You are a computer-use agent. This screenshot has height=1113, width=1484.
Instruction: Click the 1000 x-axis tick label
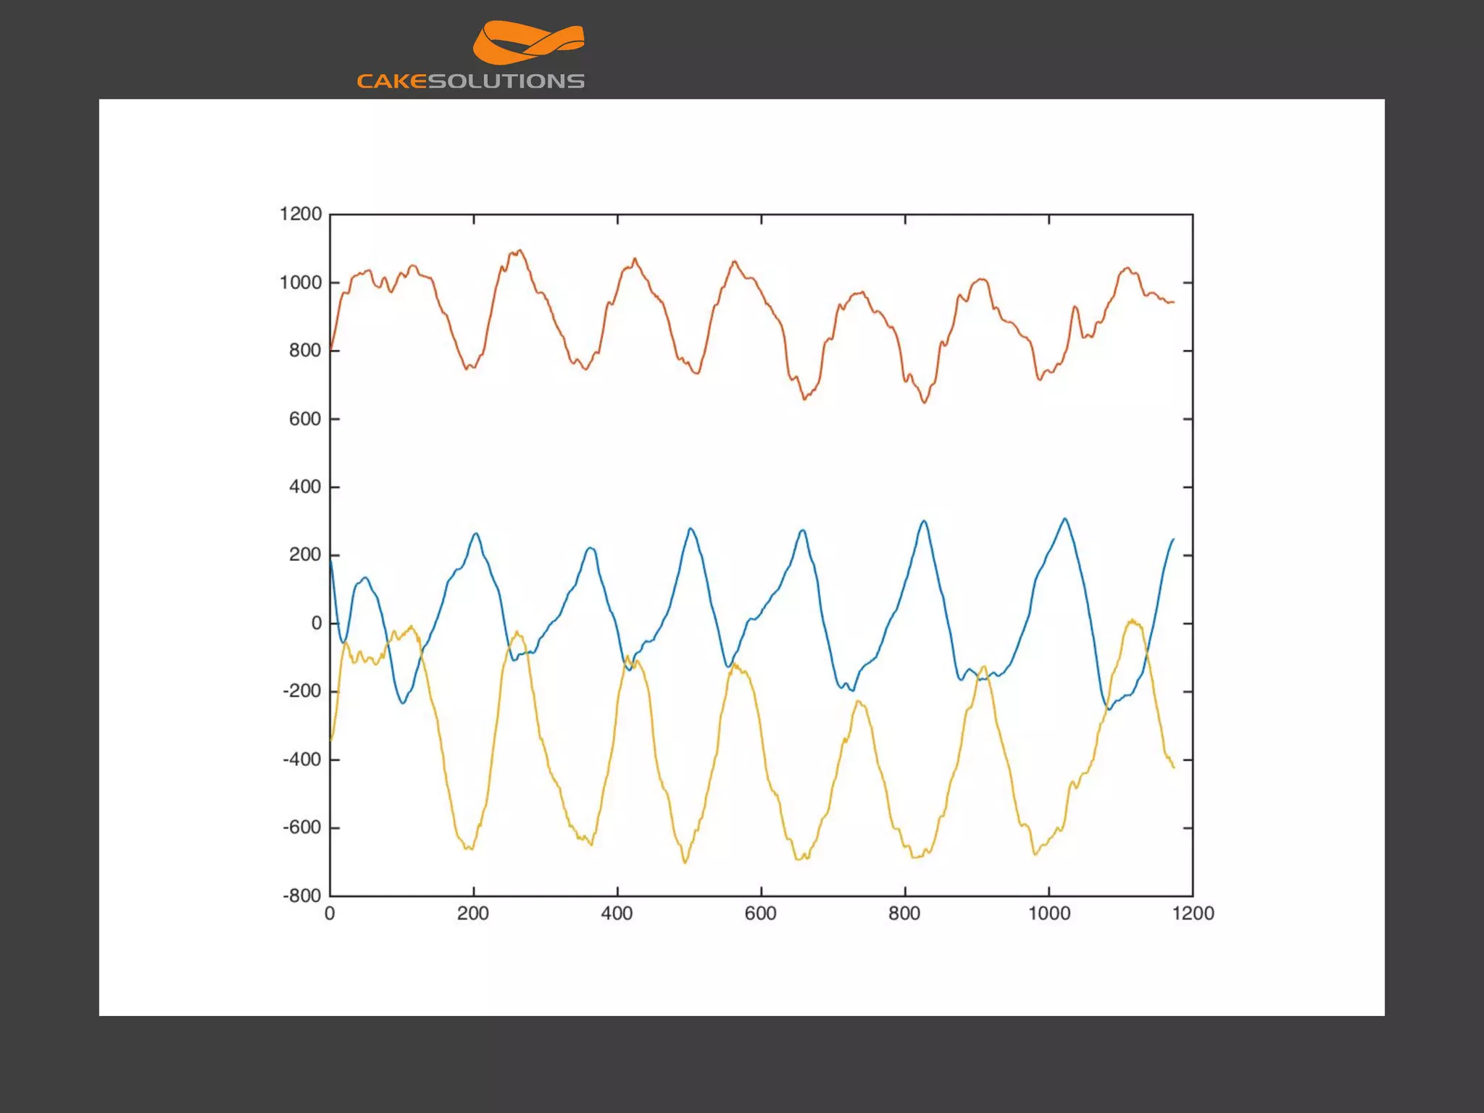(x=1049, y=914)
